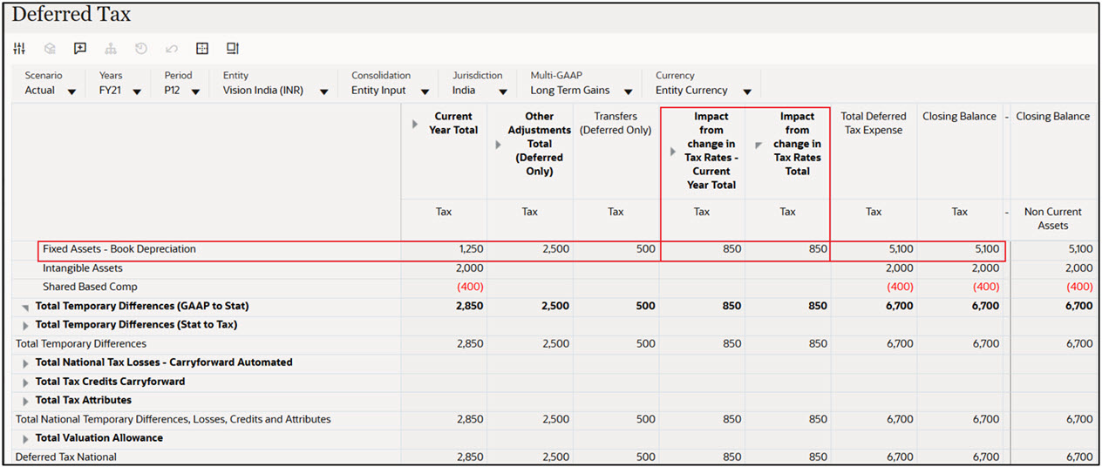
Task: Click (400) under Current Year Total
Action: click(x=444, y=287)
